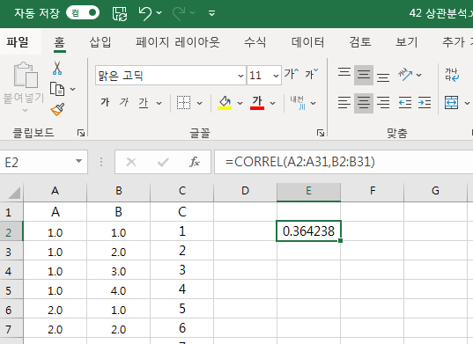Expand the phonetic guide options dropdown
This screenshot has width=473, height=344.
[313, 103]
